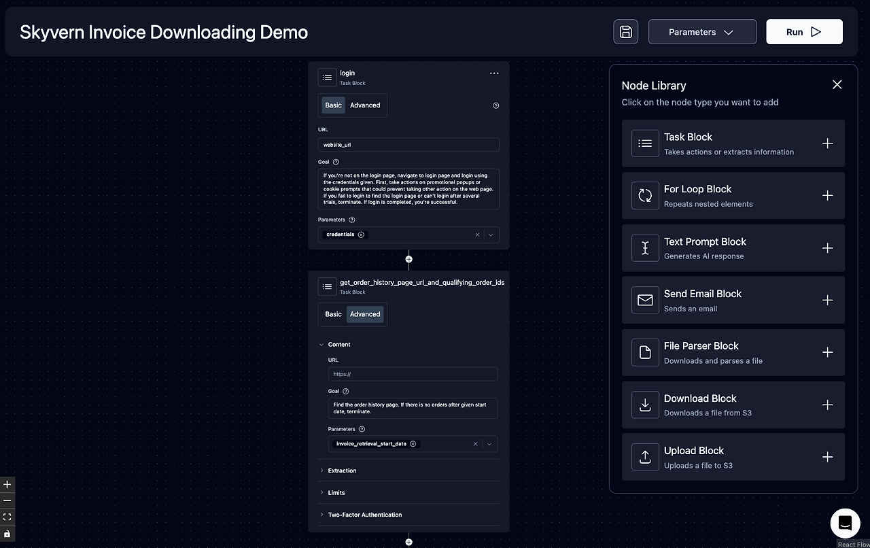Close the Node Library panel
Image resolution: width=870 pixels, height=548 pixels.
(x=837, y=84)
